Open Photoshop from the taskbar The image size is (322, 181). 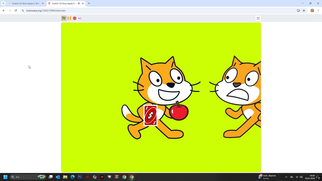[x=80, y=177]
